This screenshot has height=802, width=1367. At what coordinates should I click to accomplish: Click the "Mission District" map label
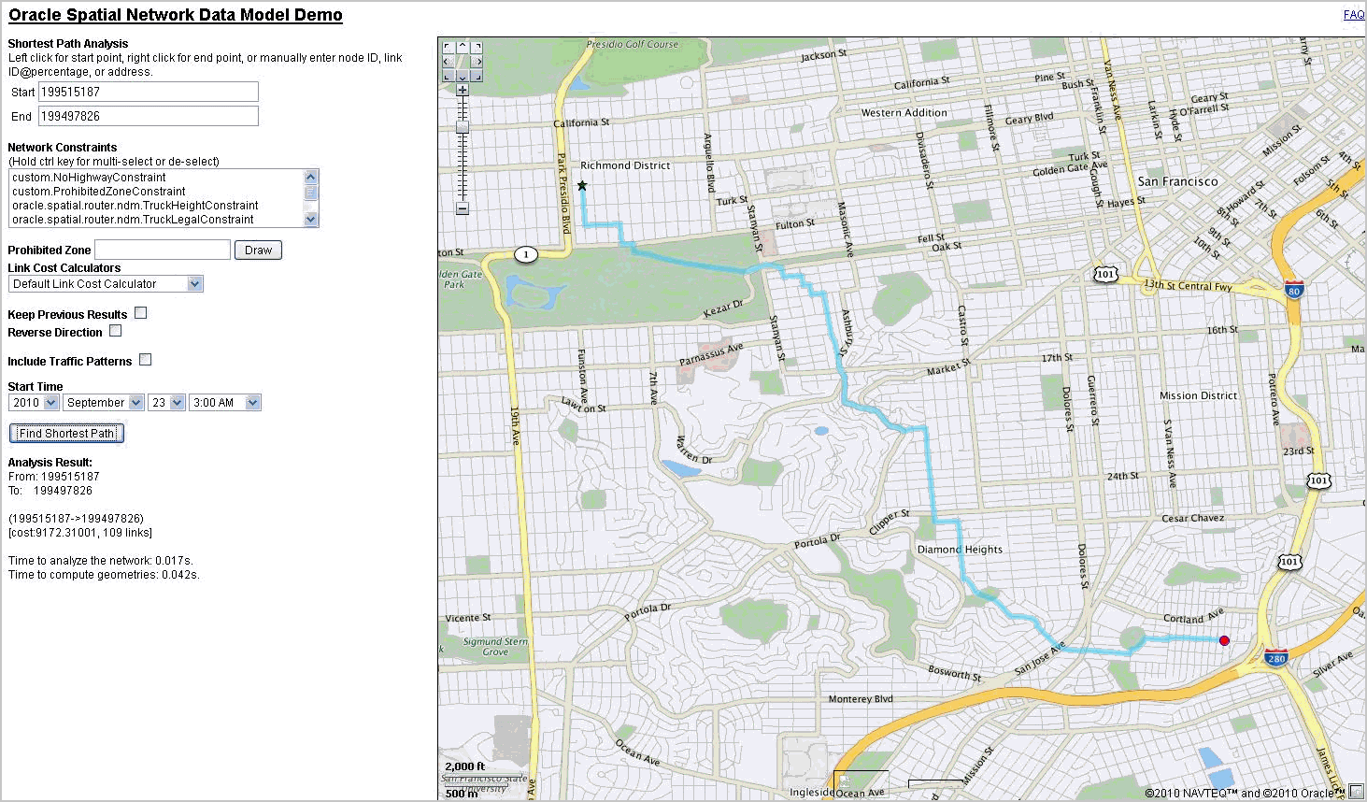pos(1198,395)
